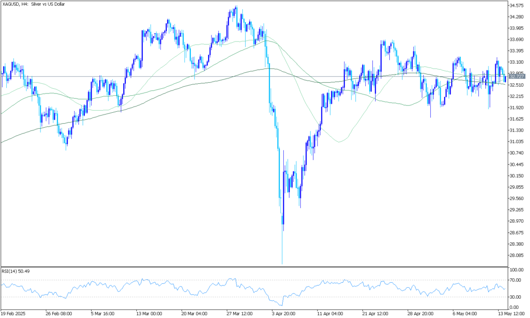Click the 29.855 price axis label
530x318 pixels.
coord(517,187)
